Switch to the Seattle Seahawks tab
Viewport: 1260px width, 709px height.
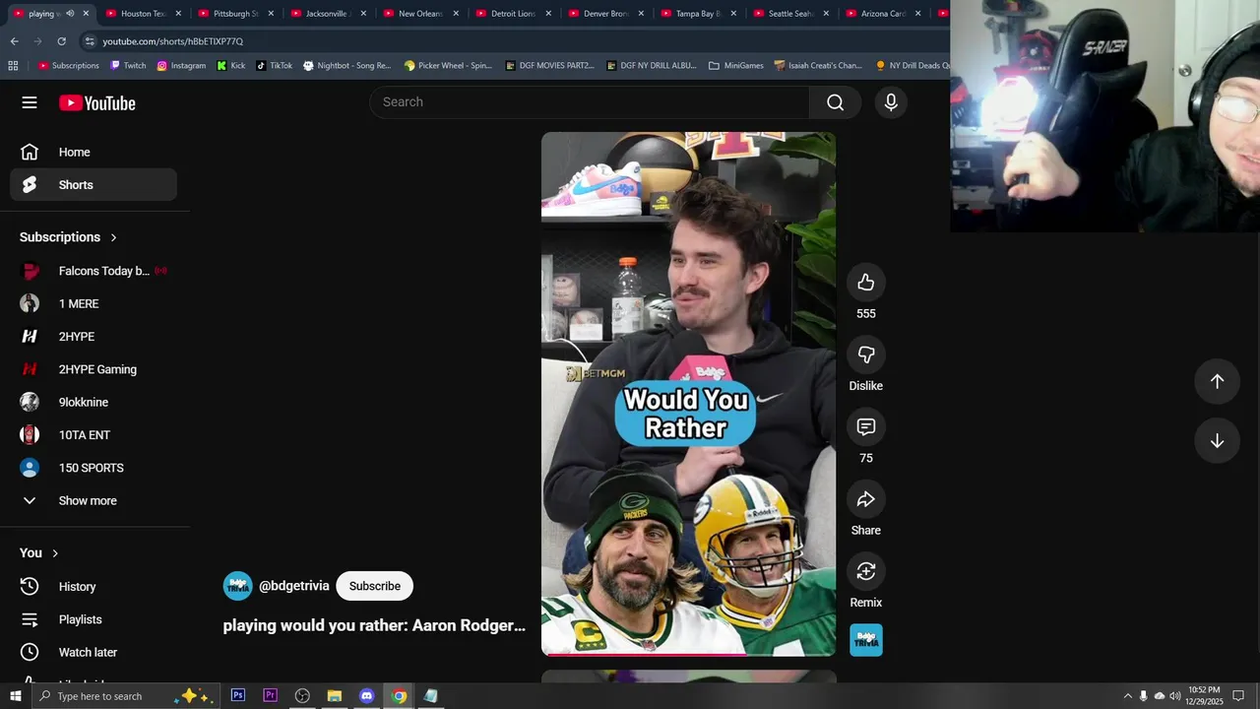pos(789,14)
